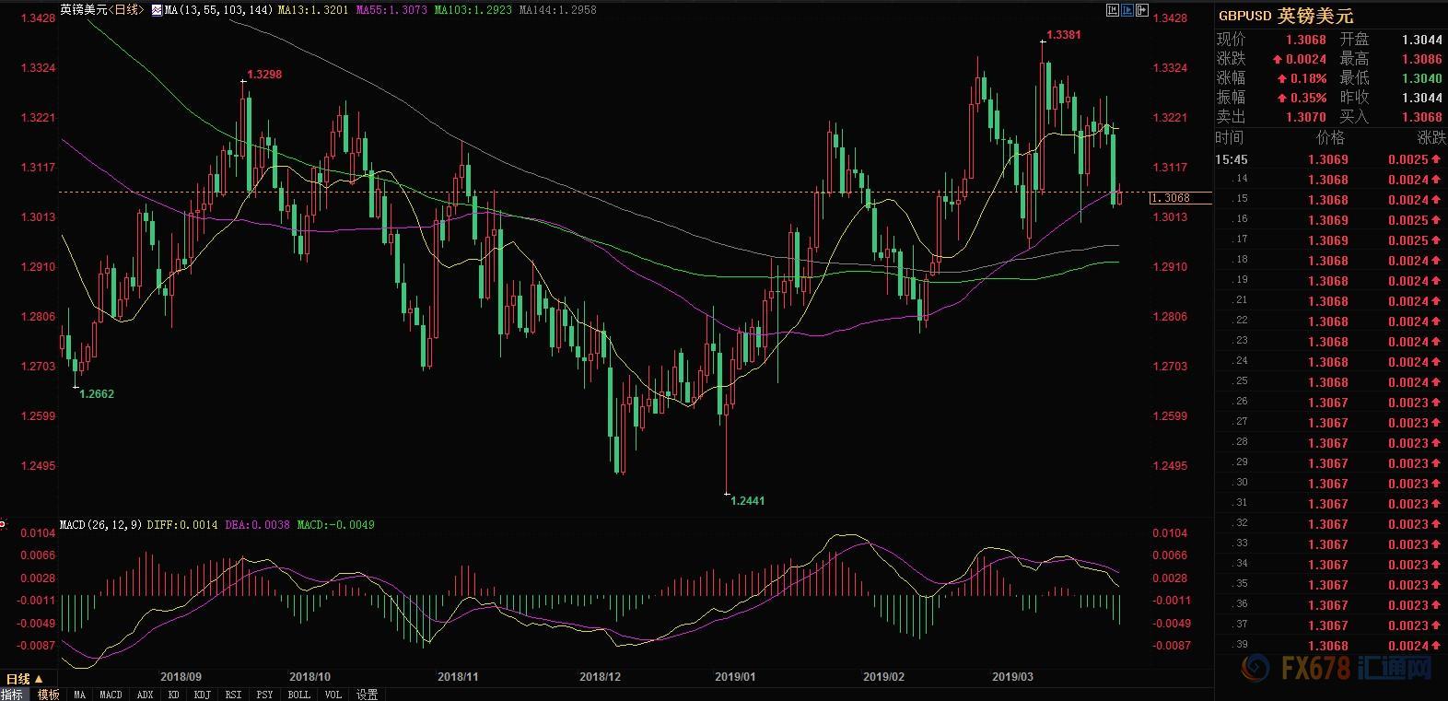
Task: Open the 设置 settings button
Action: 367,695
